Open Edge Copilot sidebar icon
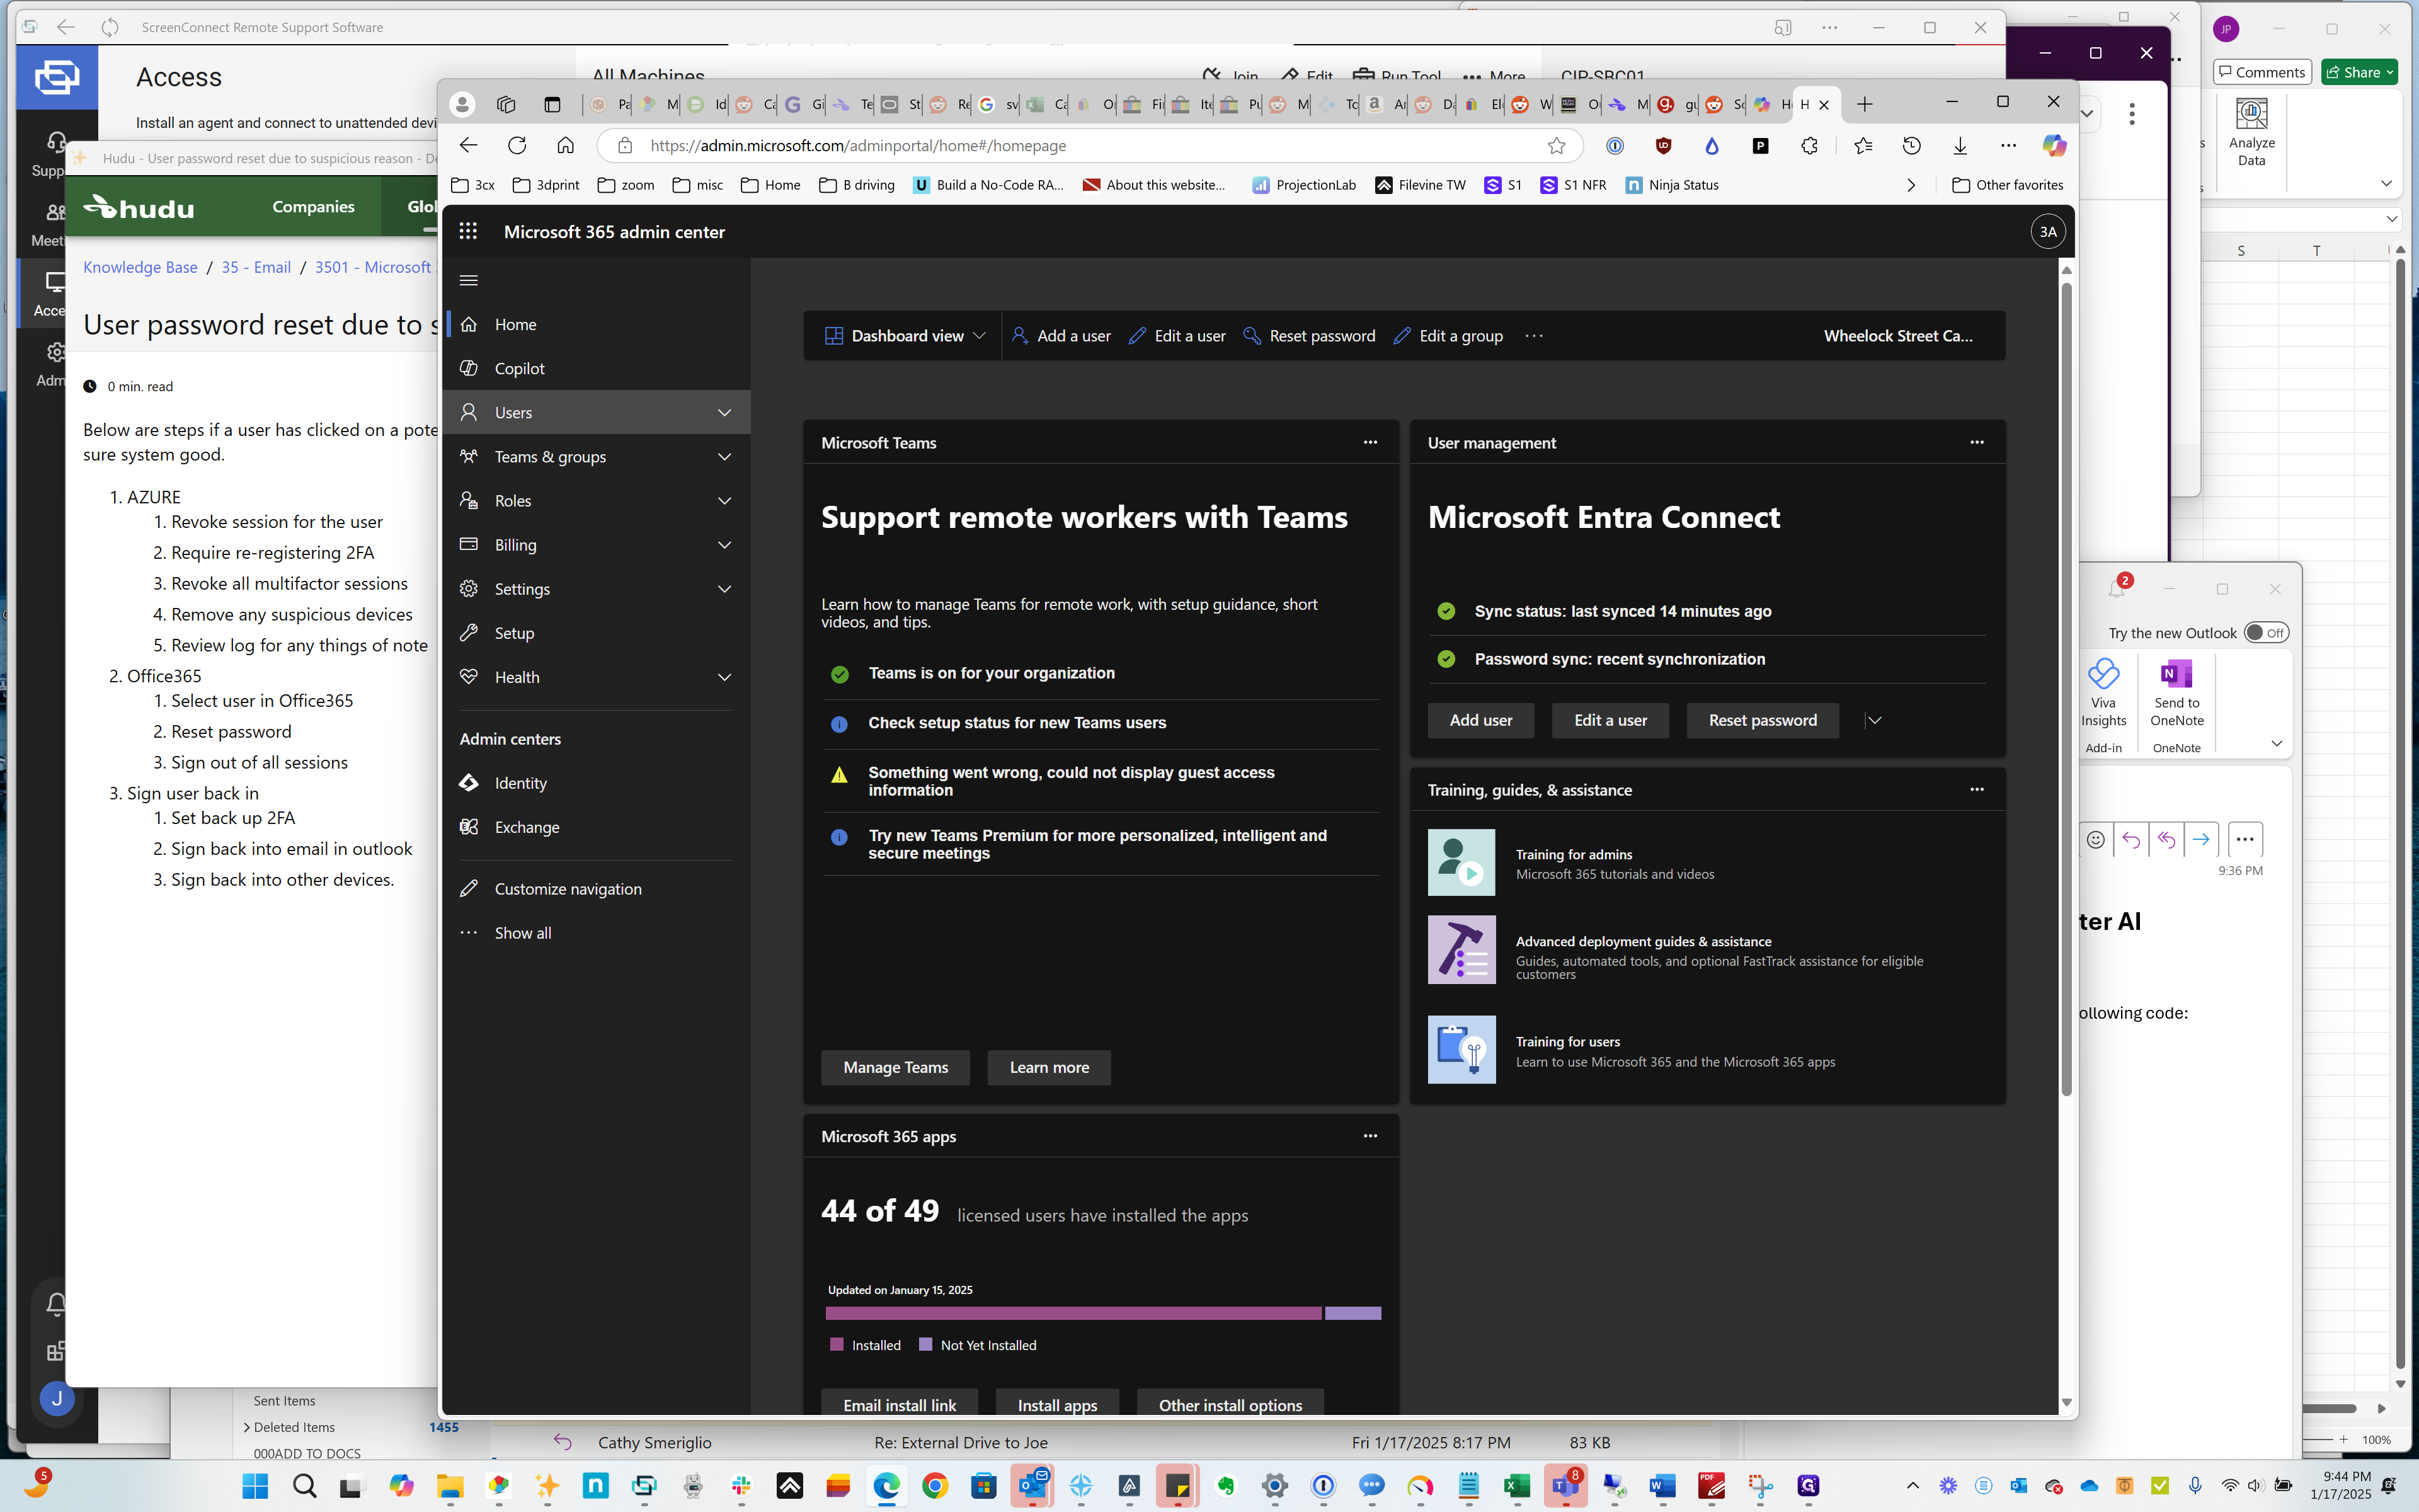Viewport: 2419px width, 1512px height. tap(2054, 146)
